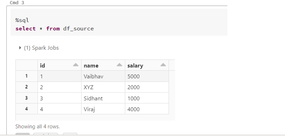Select row header number 1

pyautogui.click(x=27, y=76)
